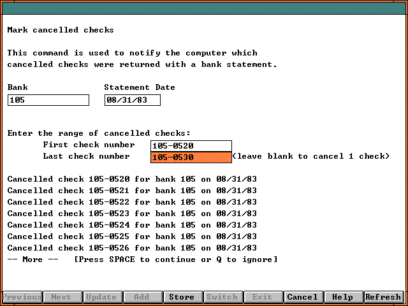The height and width of the screenshot is (306, 408).
Task: Click the leave blank hint text
Action: (310, 157)
